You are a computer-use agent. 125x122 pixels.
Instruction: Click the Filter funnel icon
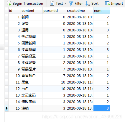pyautogui.click(x=71, y=3)
